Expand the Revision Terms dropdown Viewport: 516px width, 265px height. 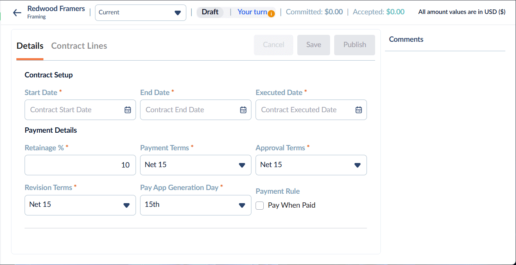[x=80, y=205]
